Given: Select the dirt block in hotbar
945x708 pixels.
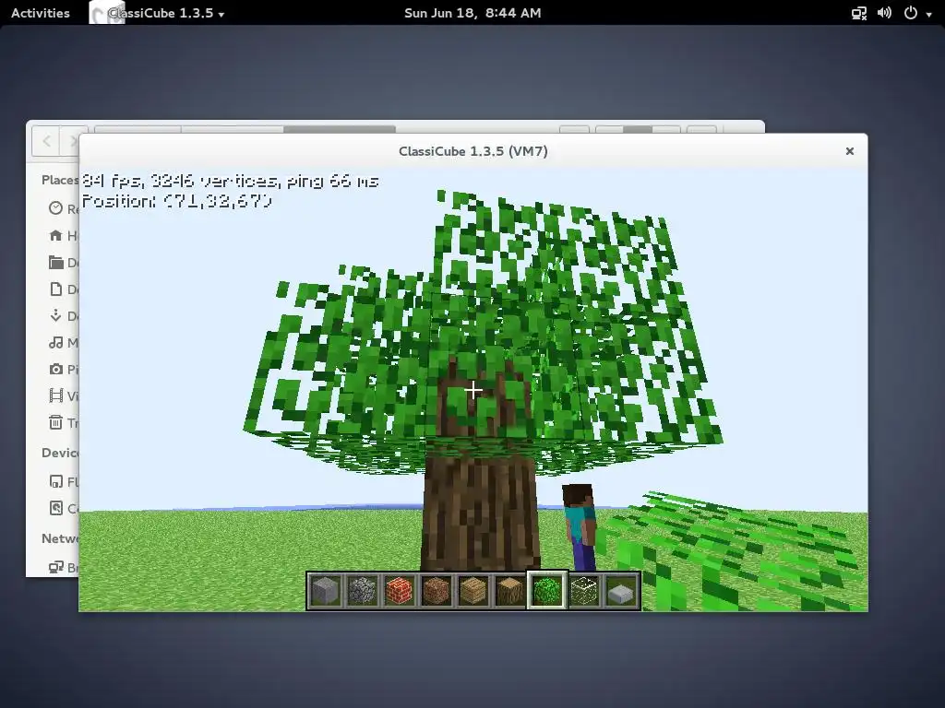Looking at the screenshot, I should point(437,591).
